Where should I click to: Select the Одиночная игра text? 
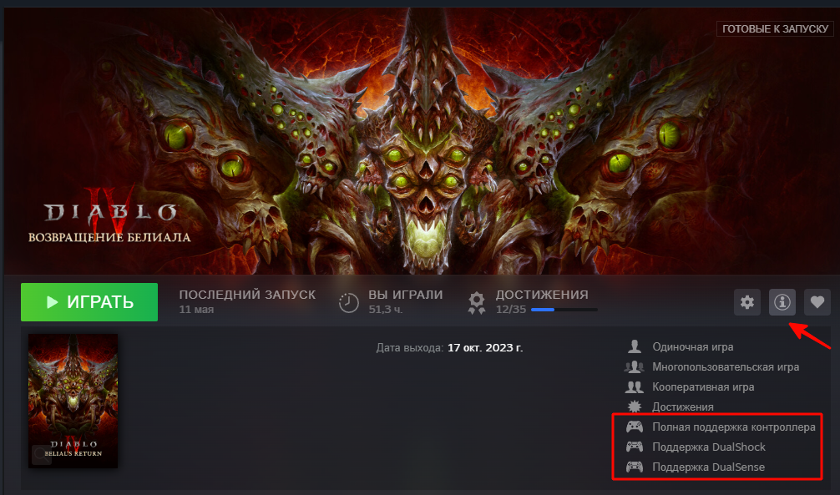(693, 347)
